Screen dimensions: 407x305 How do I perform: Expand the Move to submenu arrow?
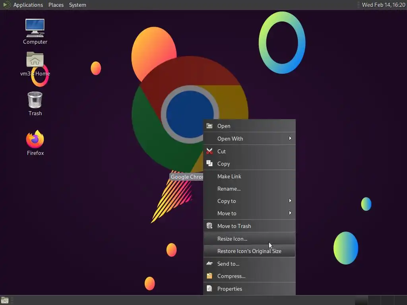point(290,213)
